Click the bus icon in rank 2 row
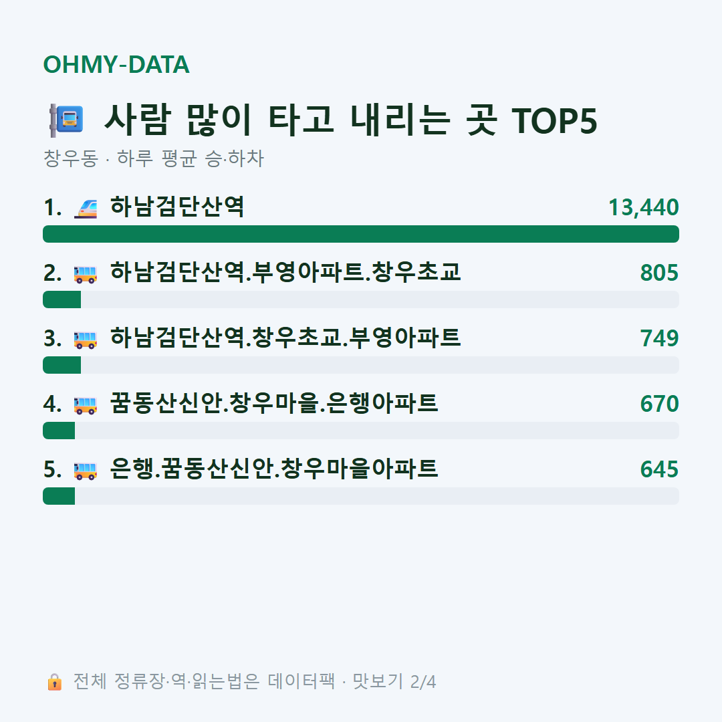This screenshot has width=722, height=722. pos(86,274)
